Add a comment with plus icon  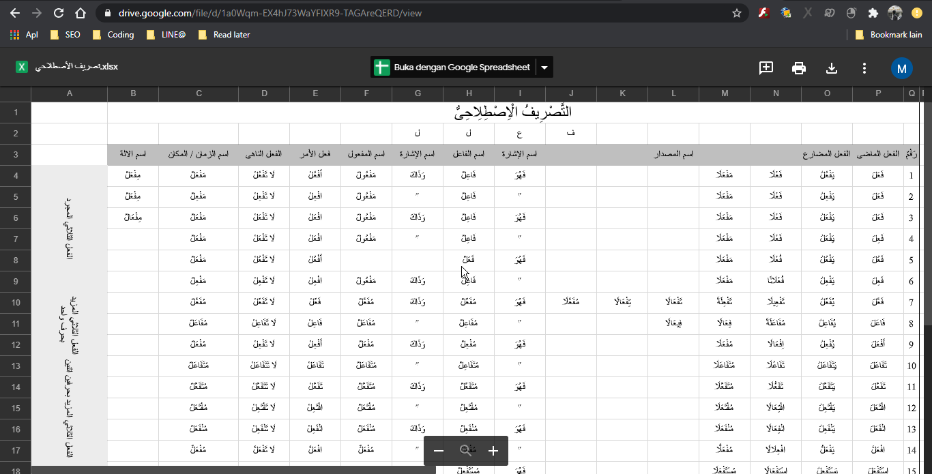point(766,68)
